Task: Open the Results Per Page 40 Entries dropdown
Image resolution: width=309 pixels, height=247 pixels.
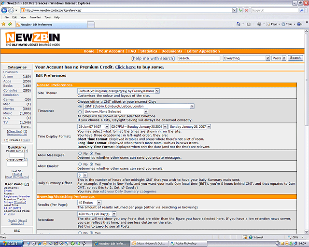Action: tap(89, 203)
